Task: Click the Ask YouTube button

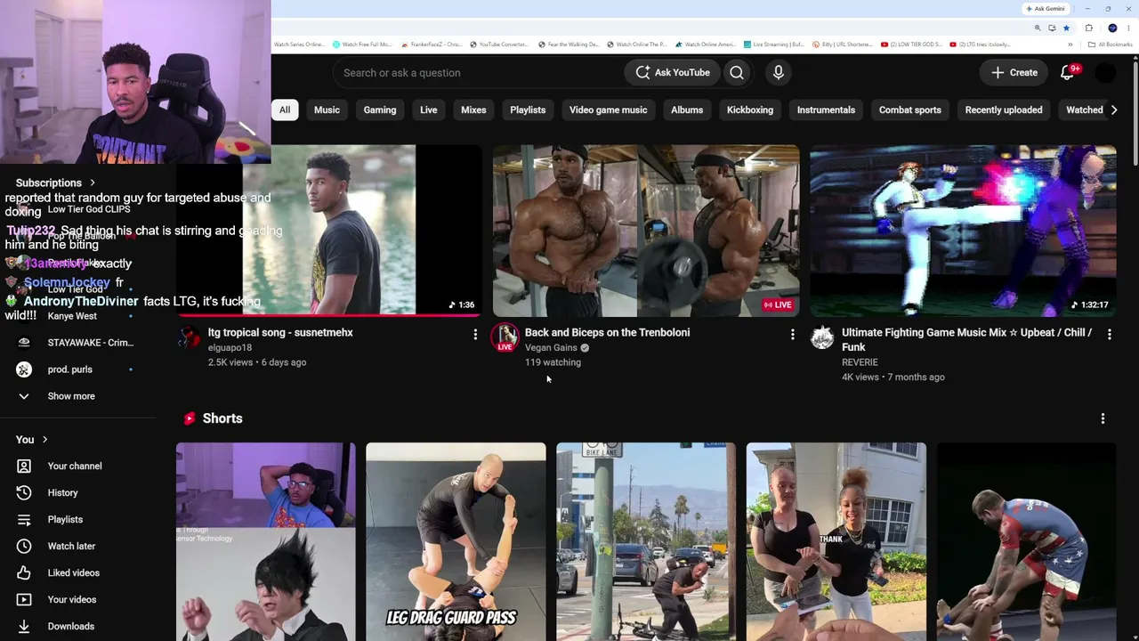Action: 673,73
